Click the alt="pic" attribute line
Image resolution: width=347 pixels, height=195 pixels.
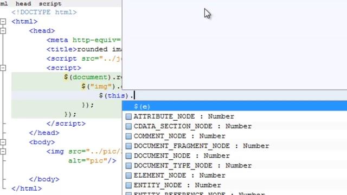pos(92,161)
